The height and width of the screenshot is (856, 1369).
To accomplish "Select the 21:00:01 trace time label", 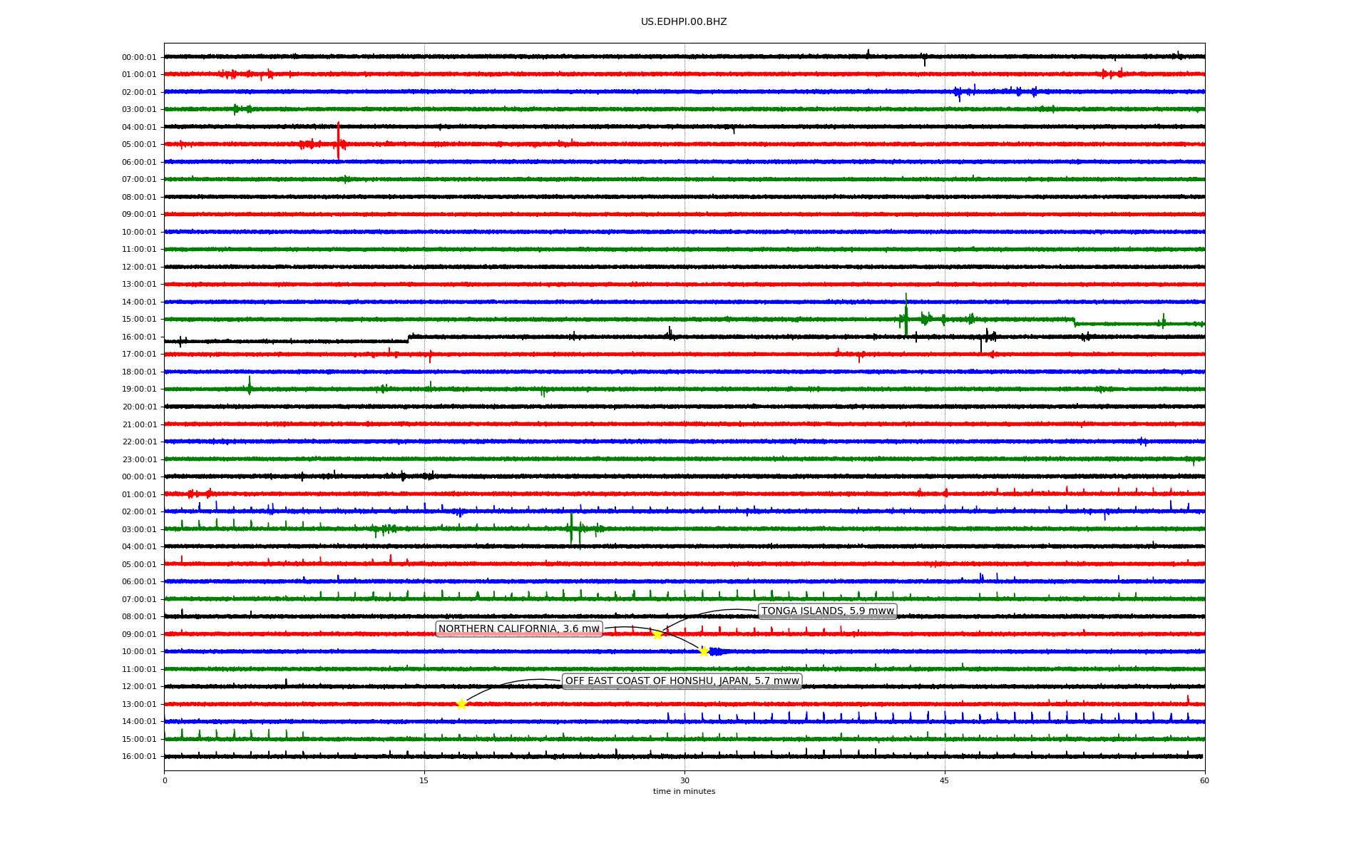I will (139, 424).
